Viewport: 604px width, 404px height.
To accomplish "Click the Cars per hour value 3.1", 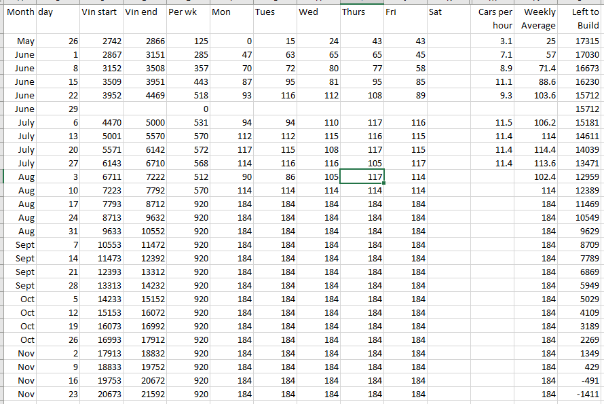I will [492, 41].
